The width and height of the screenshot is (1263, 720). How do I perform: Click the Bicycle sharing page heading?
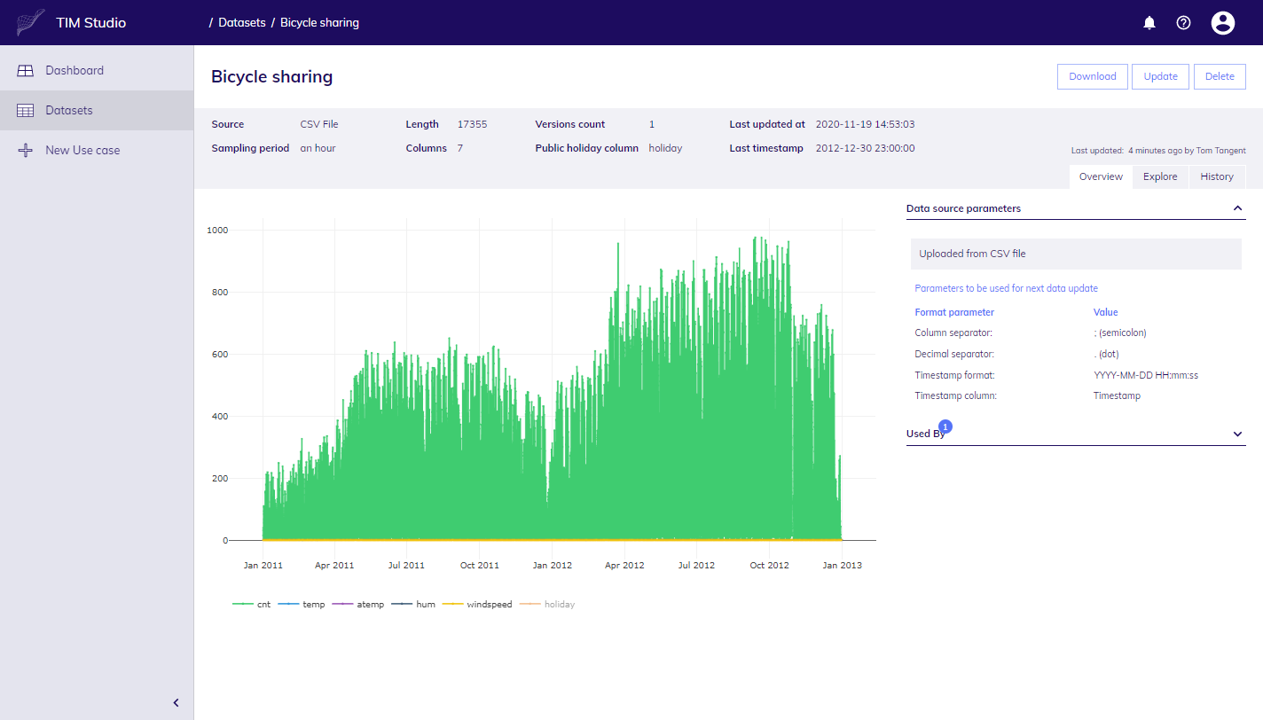272,76
